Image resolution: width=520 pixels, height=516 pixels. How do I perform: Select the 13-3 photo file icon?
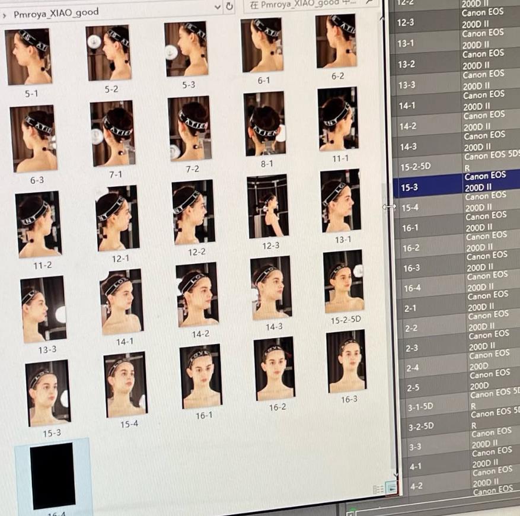tap(43, 308)
